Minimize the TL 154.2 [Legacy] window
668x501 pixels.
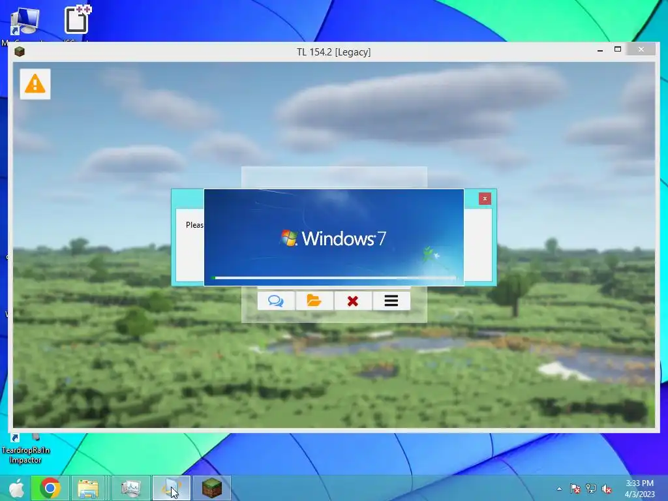click(600, 50)
